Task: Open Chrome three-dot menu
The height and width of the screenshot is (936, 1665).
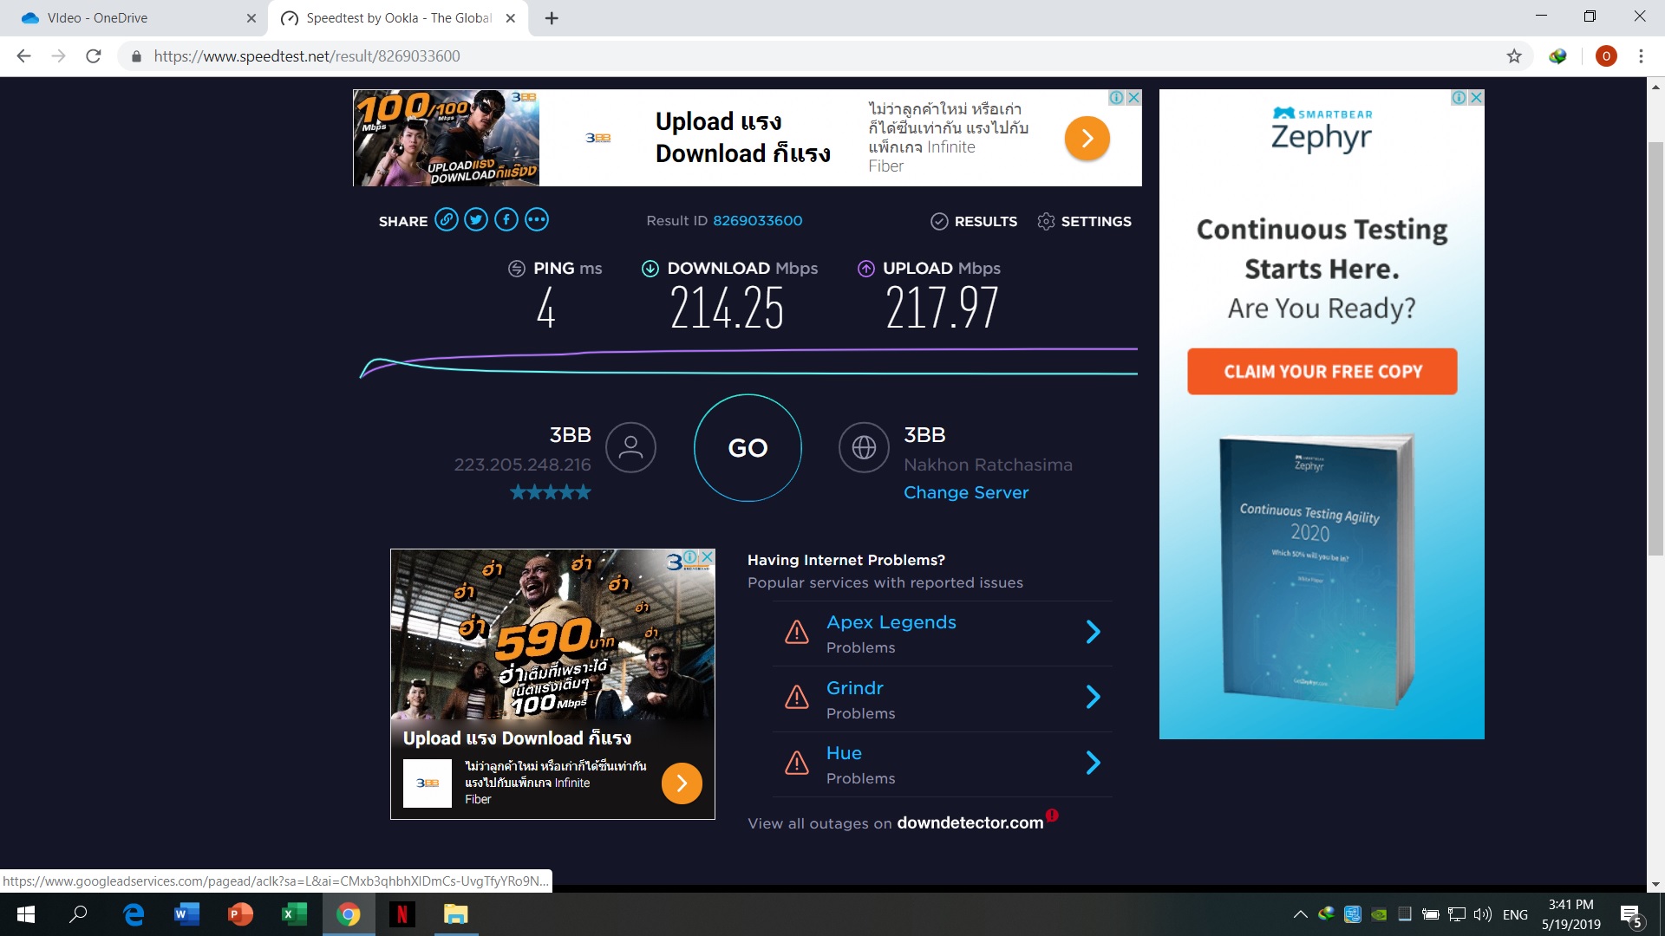Action: pos(1641,56)
